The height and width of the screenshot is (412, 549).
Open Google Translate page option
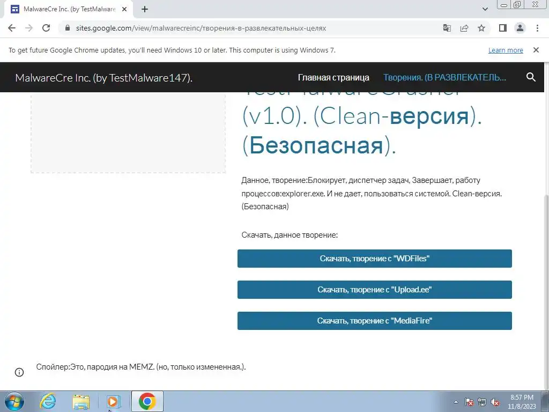click(x=447, y=28)
